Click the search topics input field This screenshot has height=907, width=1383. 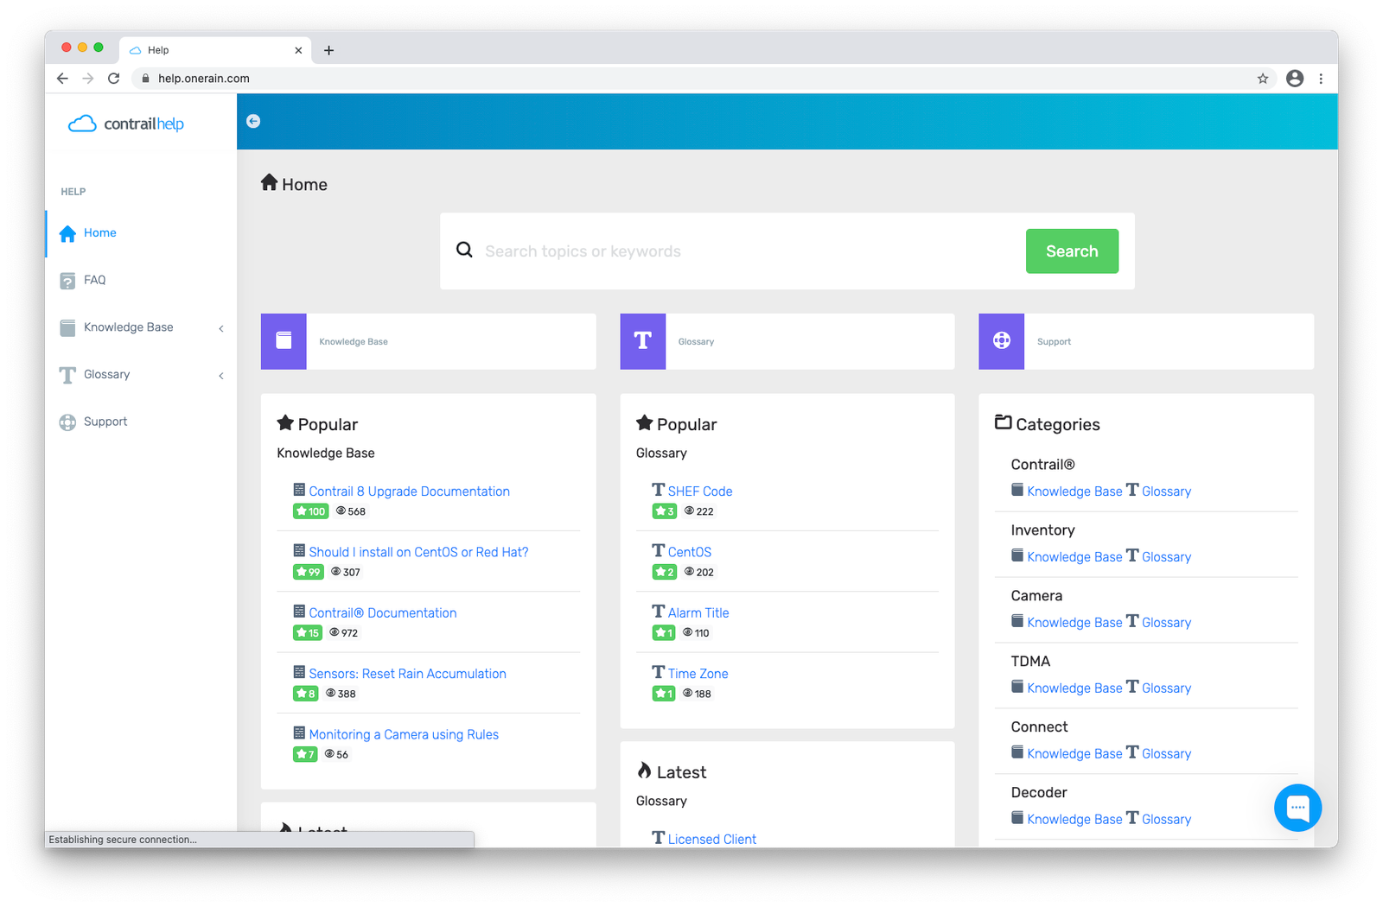[x=743, y=251]
